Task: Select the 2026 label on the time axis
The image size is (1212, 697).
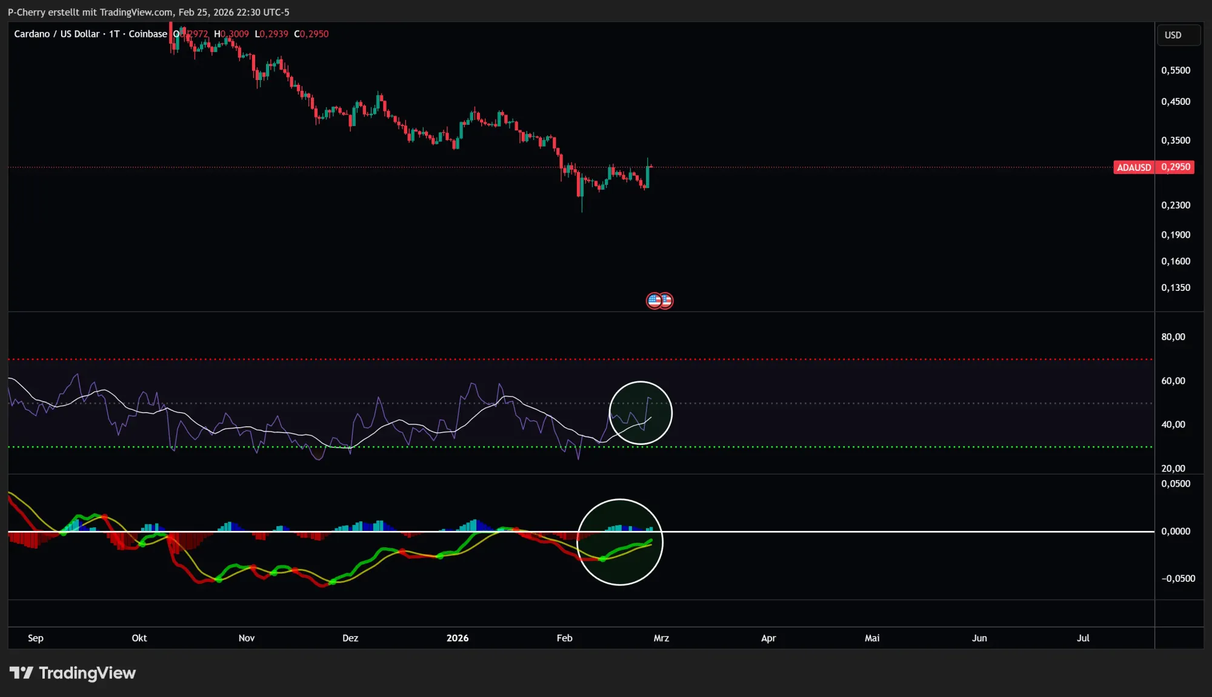Action: [458, 638]
